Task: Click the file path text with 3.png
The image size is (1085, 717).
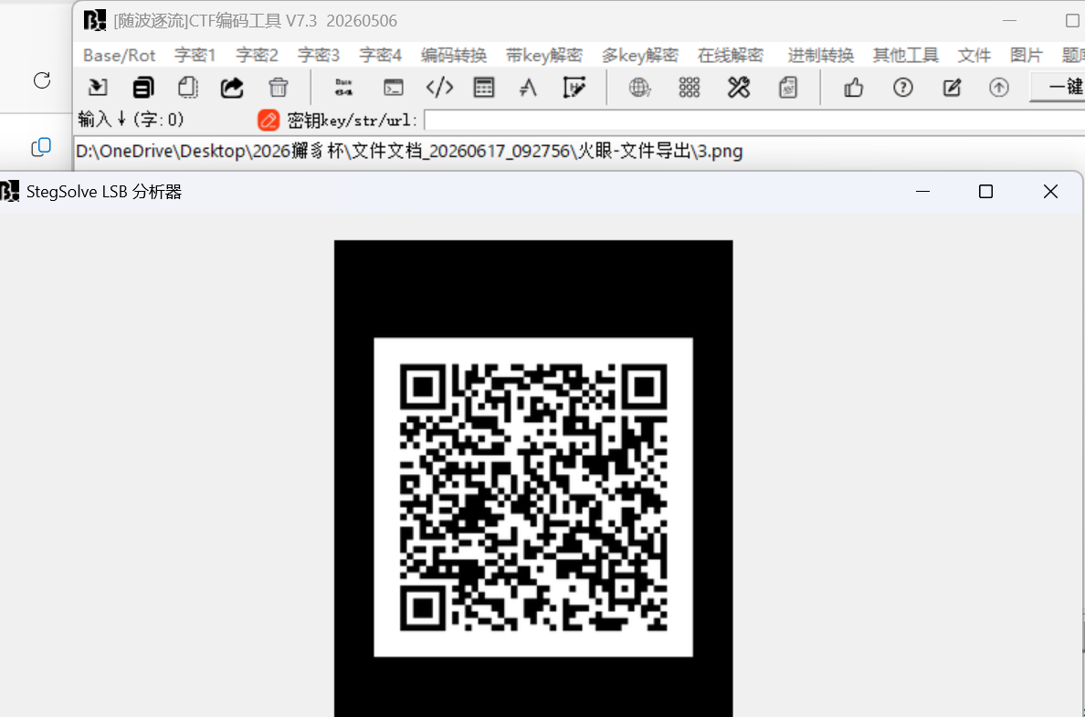Action: (x=409, y=151)
